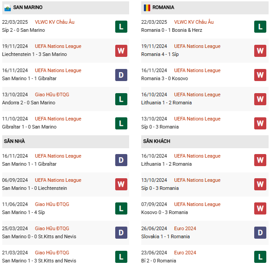
Task: Open UEFA Nations League link for Romania 3-0 Kosovo
Action: [197, 70]
